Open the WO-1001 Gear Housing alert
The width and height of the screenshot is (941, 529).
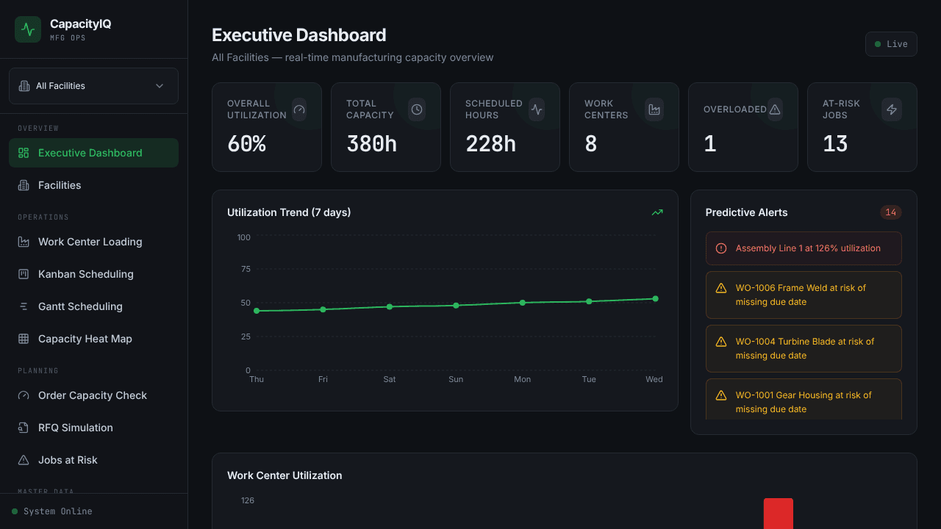[804, 399]
